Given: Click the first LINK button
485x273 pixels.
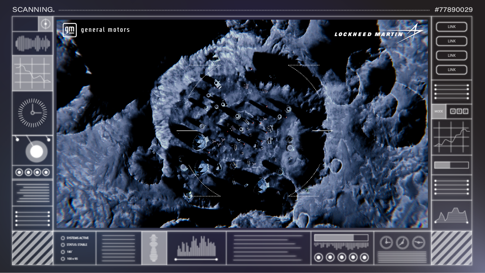Looking at the screenshot, I should click(452, 26).
